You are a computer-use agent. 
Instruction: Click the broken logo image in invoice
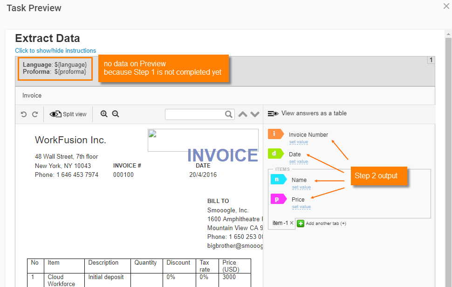pyautogui.click(x=203, y=140)
